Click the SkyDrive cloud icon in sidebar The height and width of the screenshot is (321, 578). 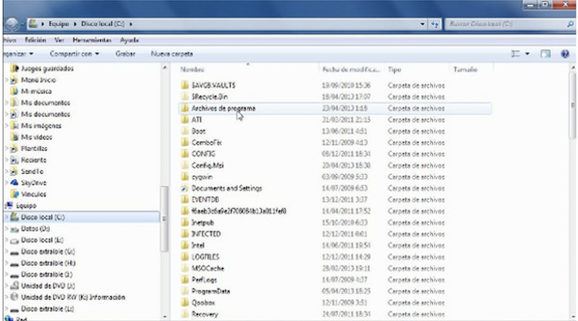point(15,183)
